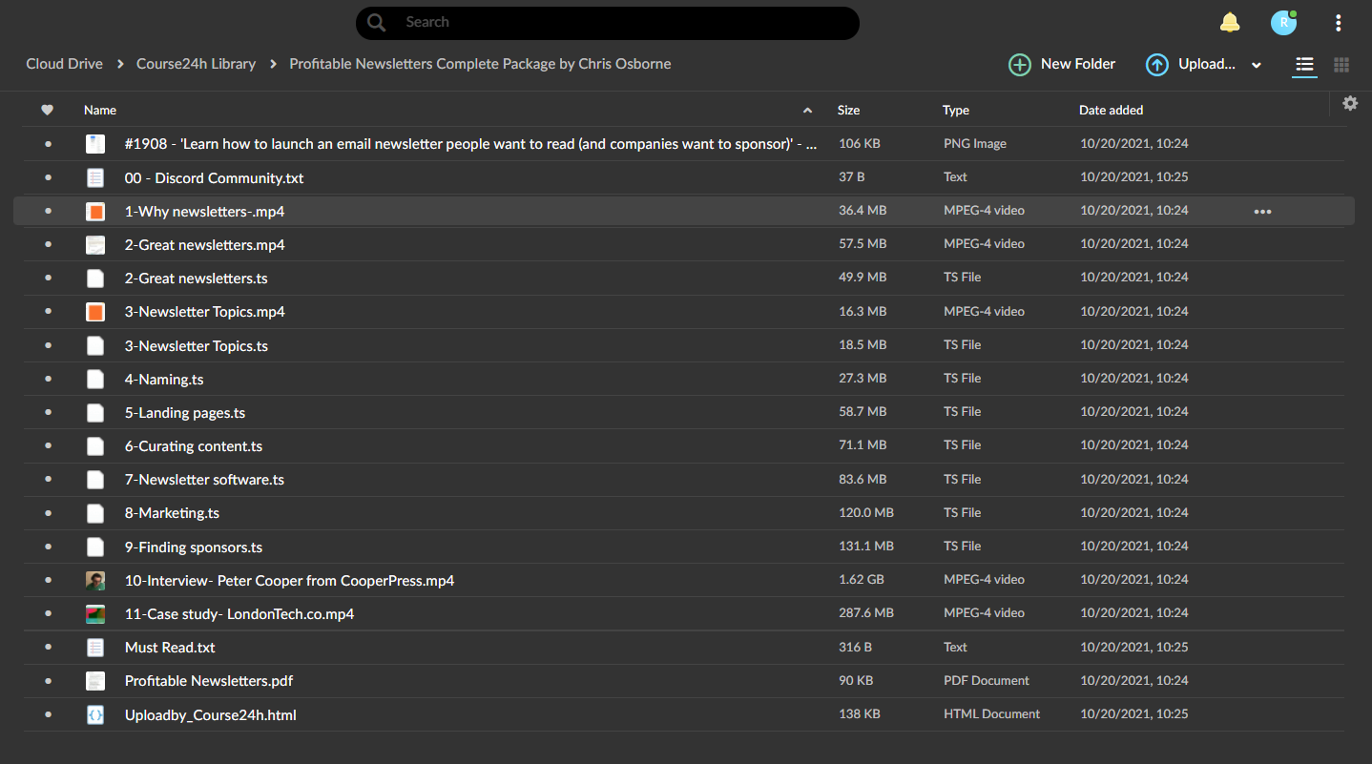
Task: Open options for 1-Why newsletters-.mp4
Action: pyautogui.click(x=1262, y=212)
